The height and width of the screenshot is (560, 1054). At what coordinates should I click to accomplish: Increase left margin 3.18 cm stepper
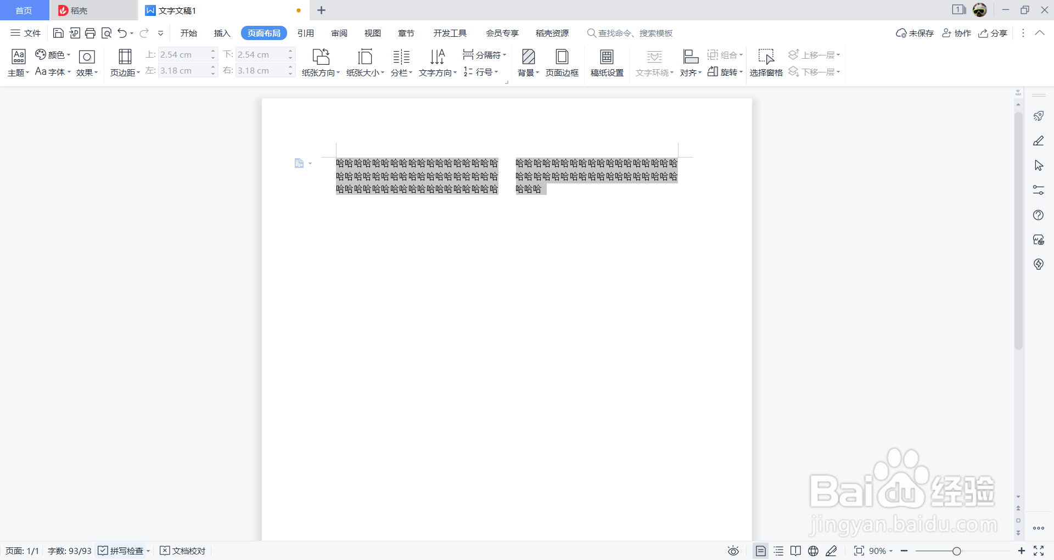213,67
